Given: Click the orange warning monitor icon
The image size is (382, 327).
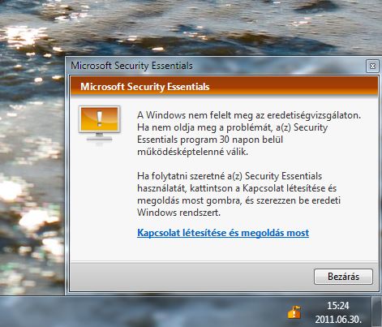Looking at the screenshot, I should 99,124.
